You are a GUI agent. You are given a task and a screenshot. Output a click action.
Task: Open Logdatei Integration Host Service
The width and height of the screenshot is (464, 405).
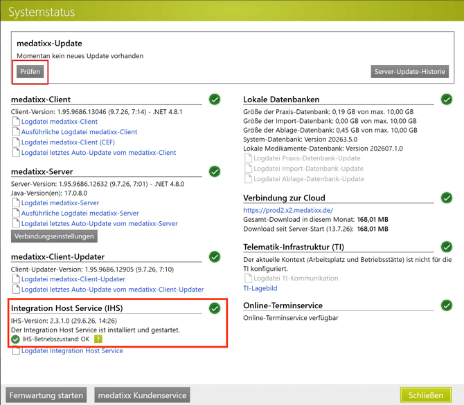tap(72, 350)
